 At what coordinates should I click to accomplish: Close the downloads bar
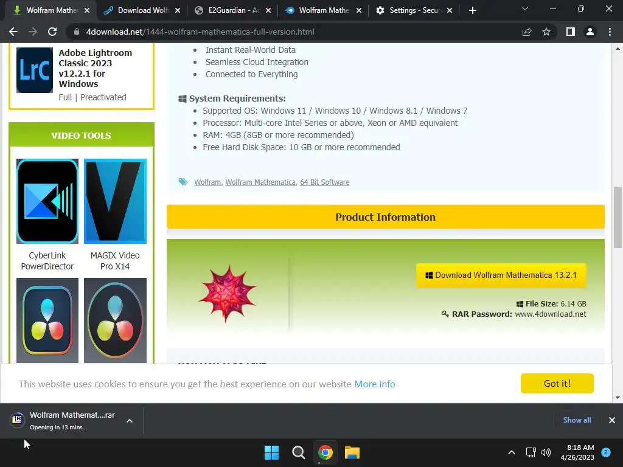pos(612,420)
